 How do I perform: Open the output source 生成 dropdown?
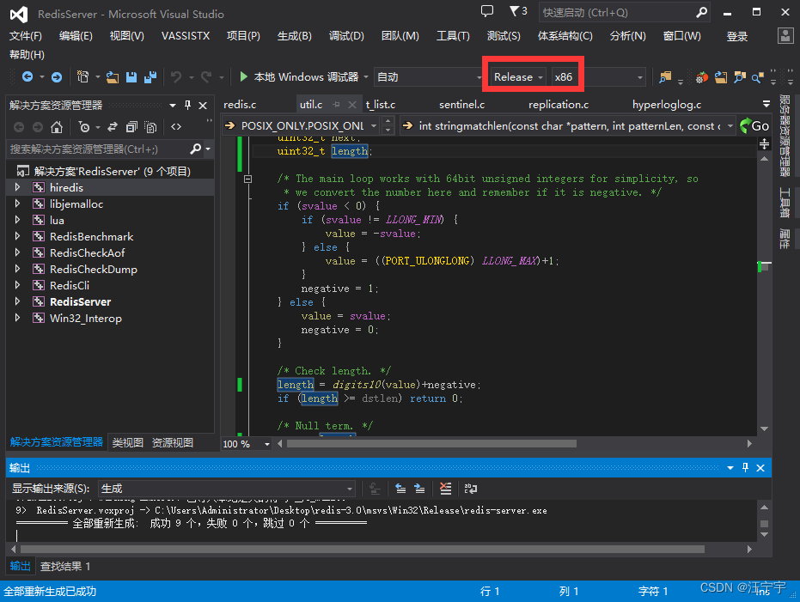227,489
